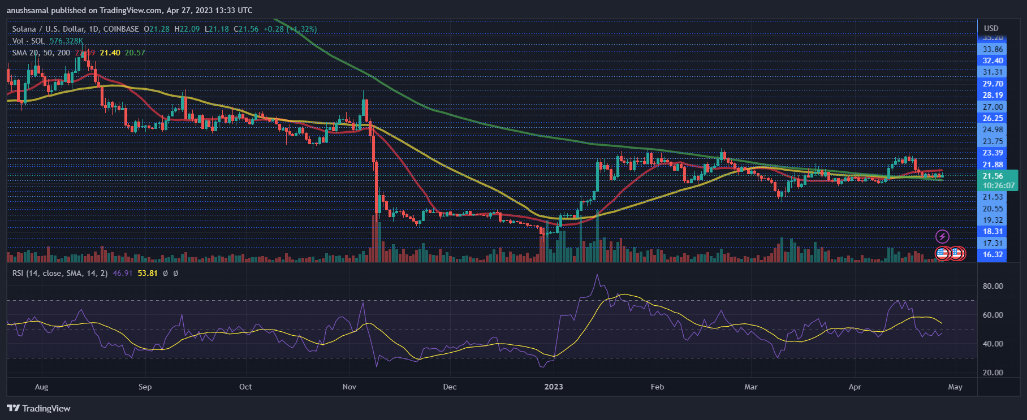Screen dimensions: 1027x420
Task: Click the 576.328K volume value
Action: point(66,41)
